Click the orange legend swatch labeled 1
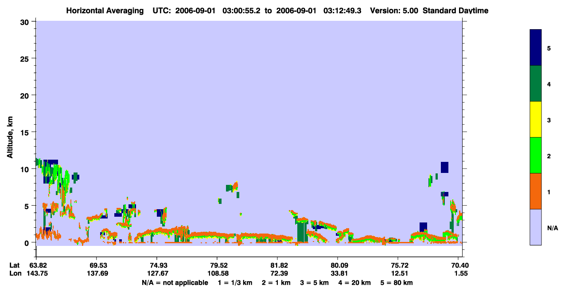Image resolution: width=576 pixels, height=295 pixels. point(536,191)
